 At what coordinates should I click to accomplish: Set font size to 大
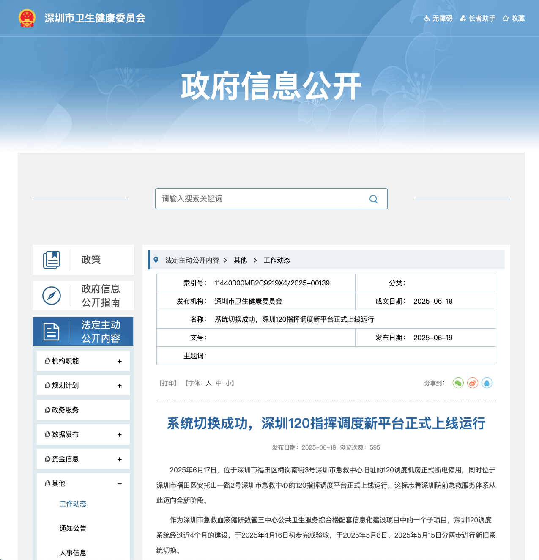(x=208, y=384)
